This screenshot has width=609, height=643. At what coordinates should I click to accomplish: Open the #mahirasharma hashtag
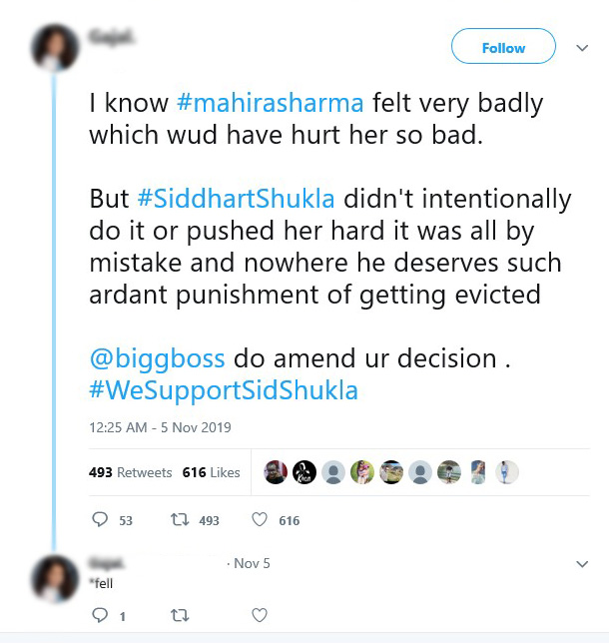click(x=271, y=103)
